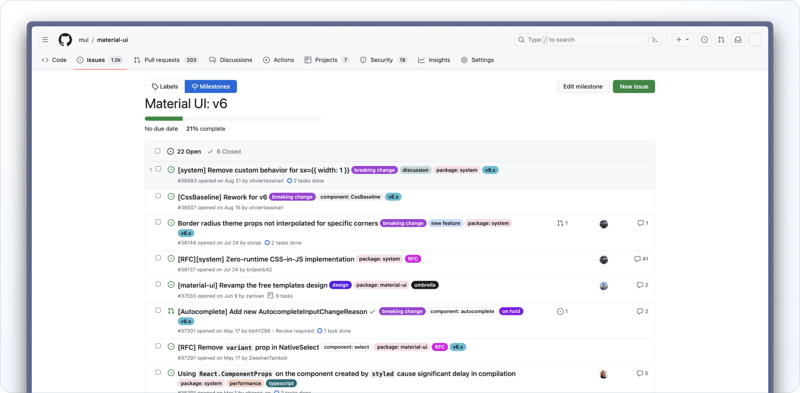Click the pull requests icon in header

point(721,40)
